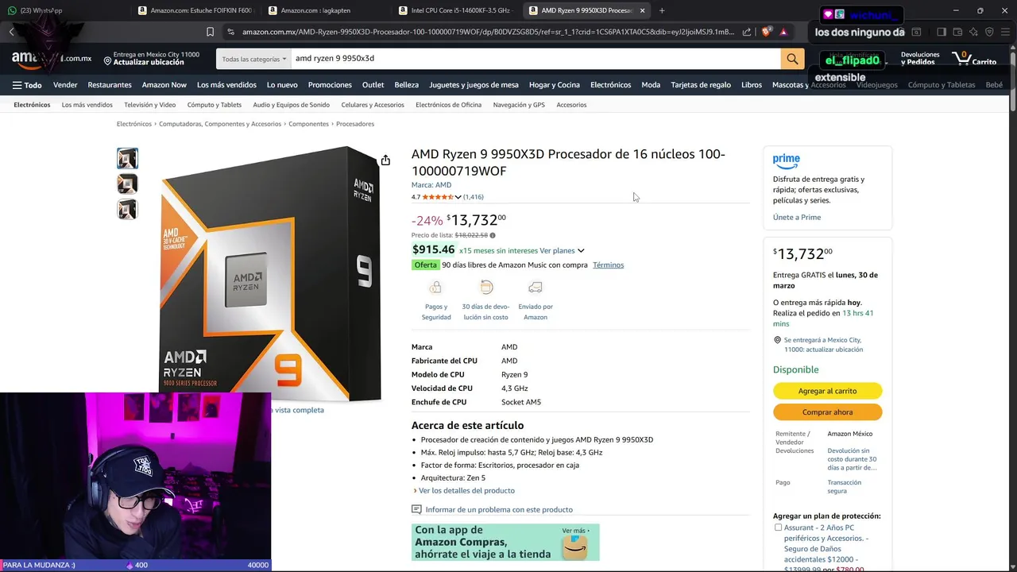Open the Carrito shopping cart icon

973,59
